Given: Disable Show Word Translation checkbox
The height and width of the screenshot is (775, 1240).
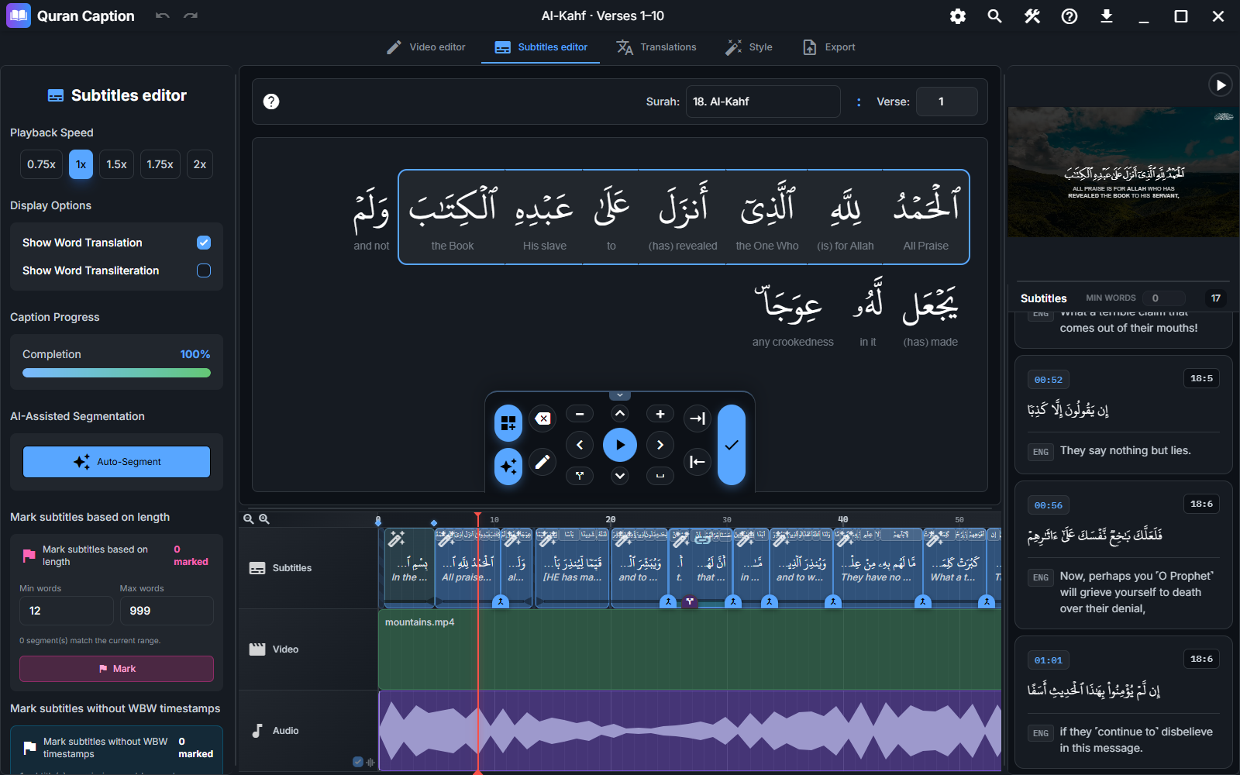Looking at the screenshot, I should click(204, 243).
